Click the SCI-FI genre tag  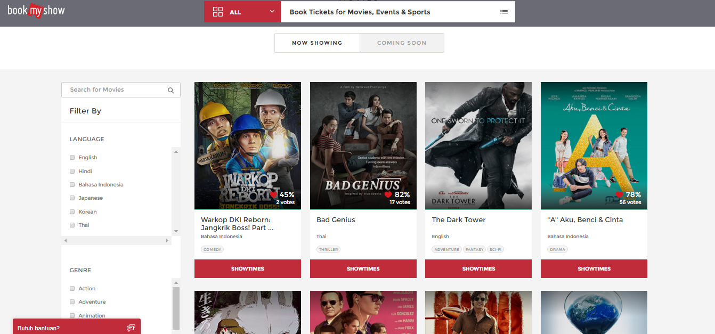(495, 249)
